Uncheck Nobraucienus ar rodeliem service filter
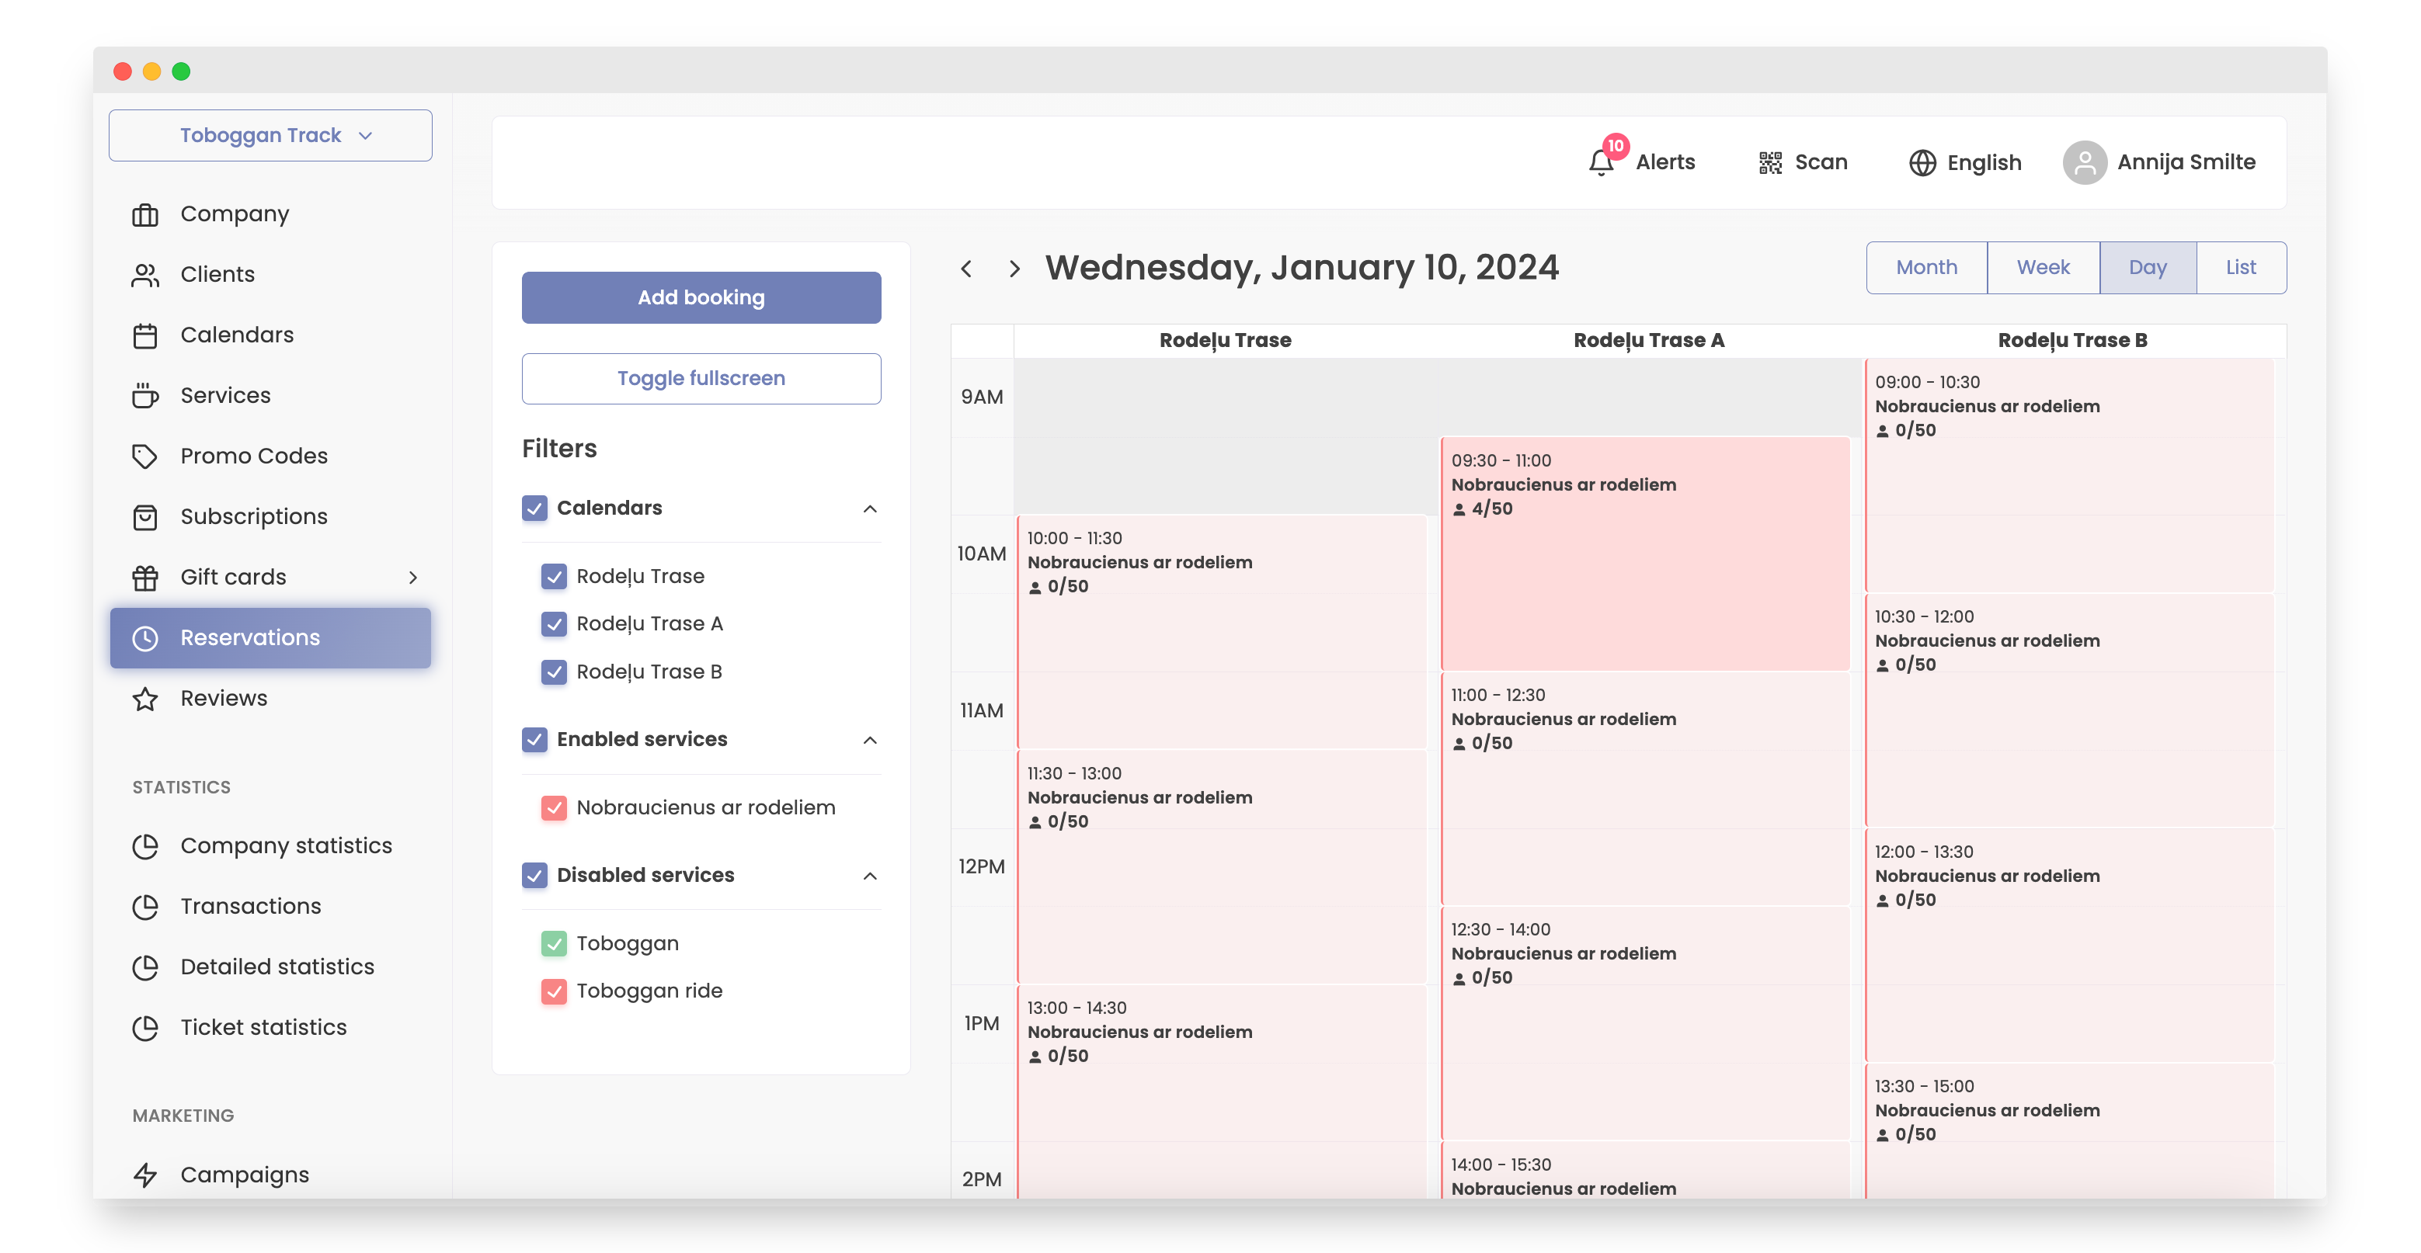Screen dimensions: 2421x1253 pos(555,808)
